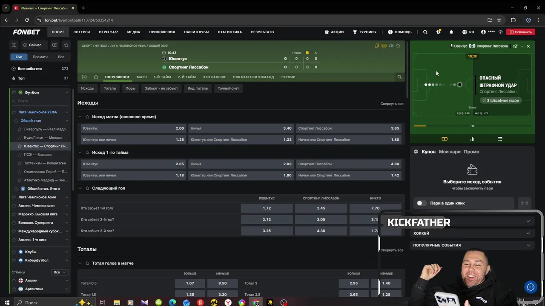The image size is (545, 306).
Task: Open settings gear in the top navigation bar
Action: tap(438, 32)
